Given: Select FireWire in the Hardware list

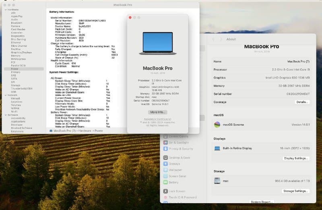Looking at the screenshot, I should [16, 49].
